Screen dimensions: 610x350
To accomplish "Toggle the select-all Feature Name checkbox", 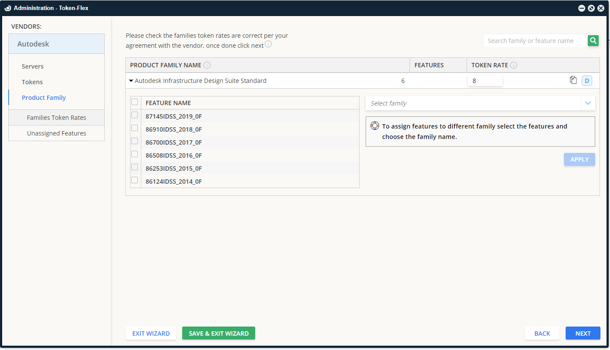I will click(x=135, y=102).
